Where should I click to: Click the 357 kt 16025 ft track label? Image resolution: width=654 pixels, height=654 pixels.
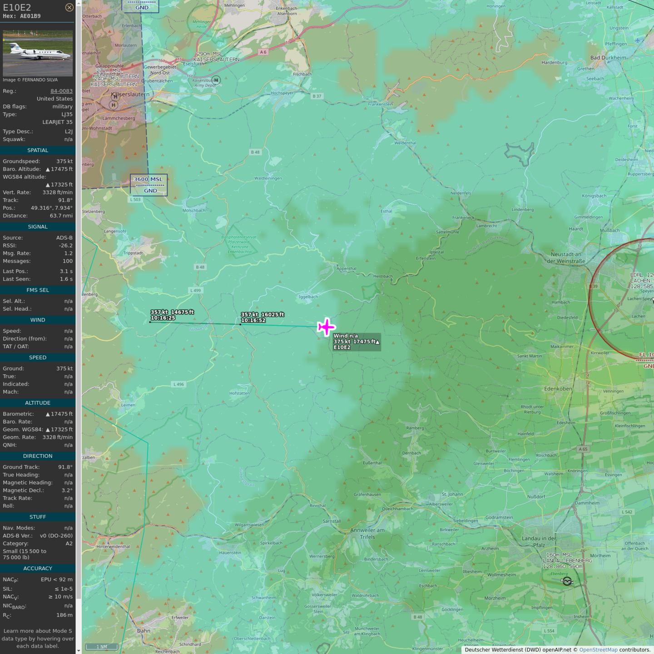pyautogui.click(x=263, y=317)
